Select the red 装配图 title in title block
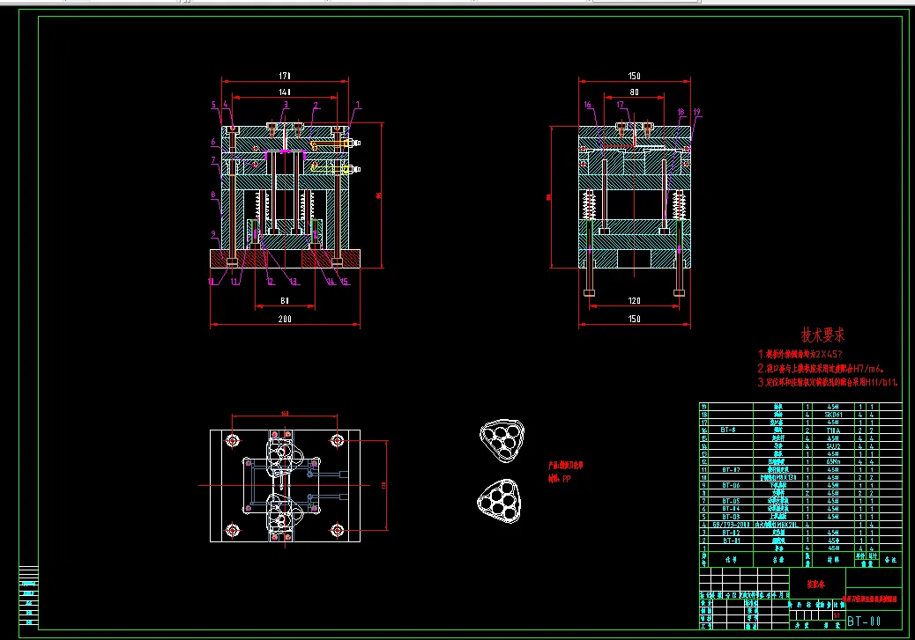The width and height of the screenshot is (915, 640). (x=816, y=584)
